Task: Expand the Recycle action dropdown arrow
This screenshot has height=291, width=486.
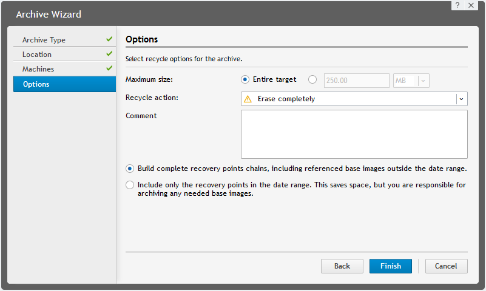Action: [x=462, y=99]
